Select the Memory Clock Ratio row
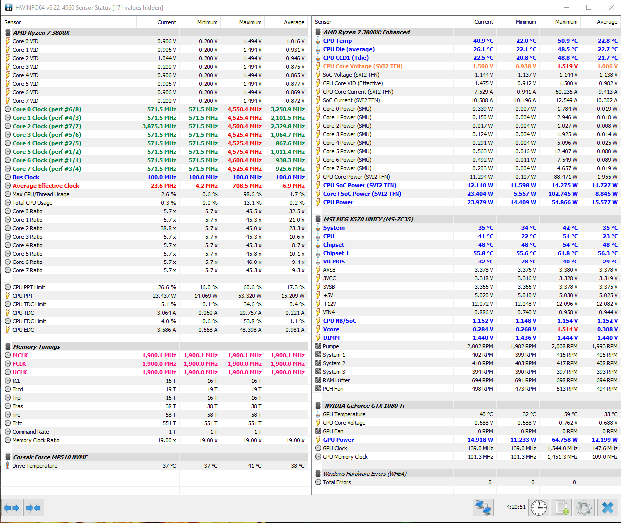The image size is (621, 523). click(x=155, y=440)
